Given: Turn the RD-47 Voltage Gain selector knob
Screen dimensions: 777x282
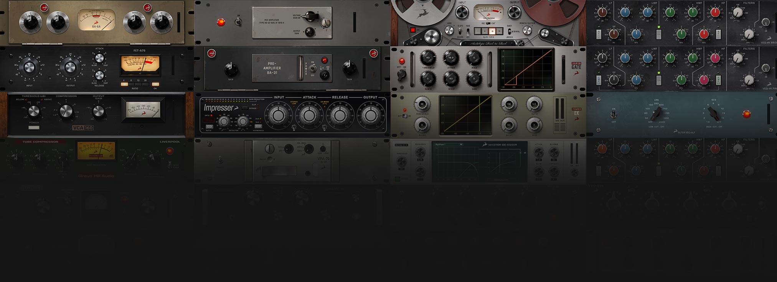Looking at the screenshot, I should click(x=310, y=16).
